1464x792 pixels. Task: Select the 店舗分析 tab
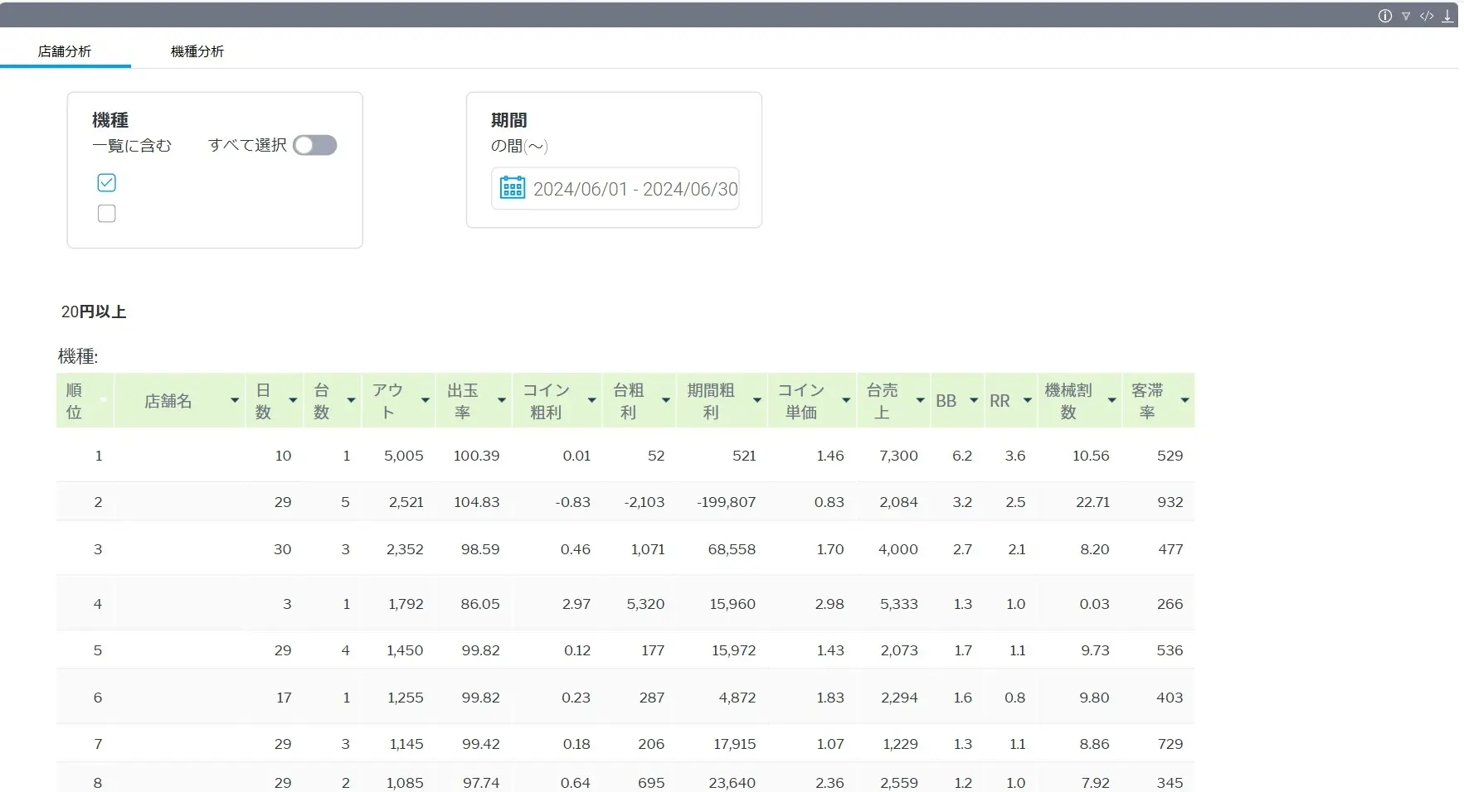click(x=65, y=51)
